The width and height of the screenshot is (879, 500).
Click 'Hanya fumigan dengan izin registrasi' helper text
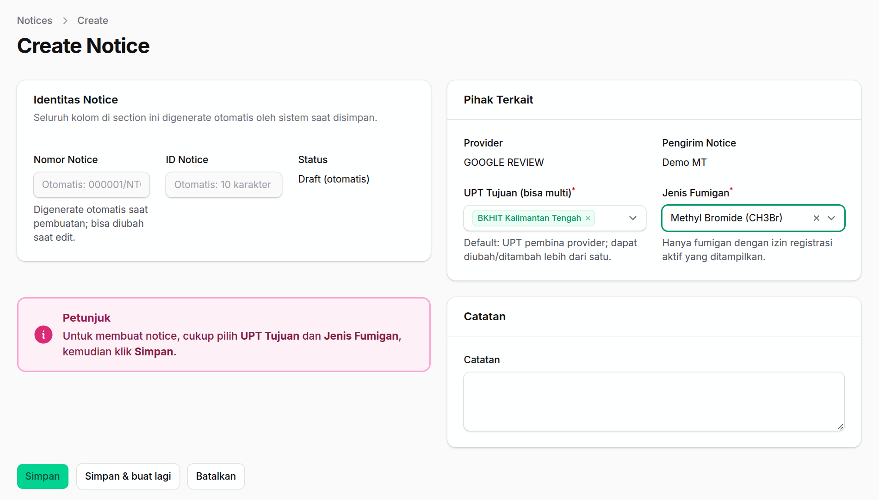(747, 250)
